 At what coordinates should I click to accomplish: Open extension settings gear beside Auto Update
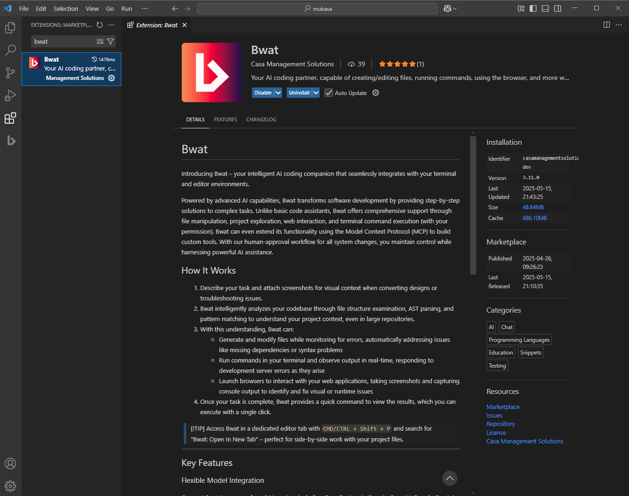(x=376, y=93)
